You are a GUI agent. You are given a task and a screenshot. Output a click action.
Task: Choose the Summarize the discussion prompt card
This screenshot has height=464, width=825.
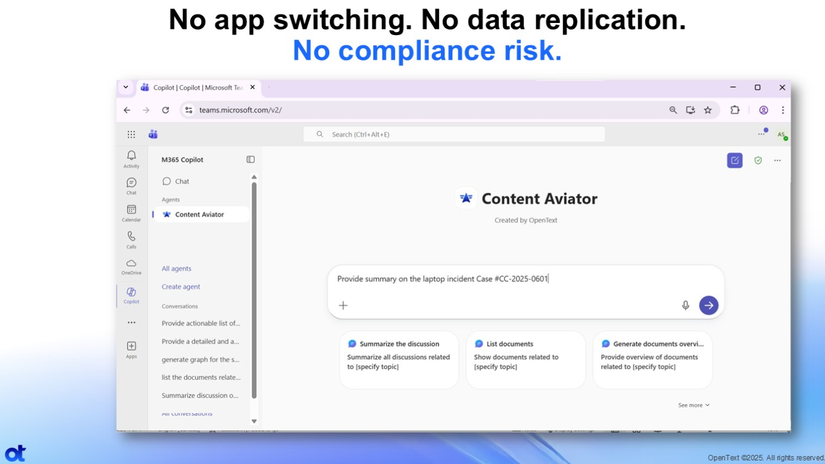pyautogui.click(x=399, y=359)
